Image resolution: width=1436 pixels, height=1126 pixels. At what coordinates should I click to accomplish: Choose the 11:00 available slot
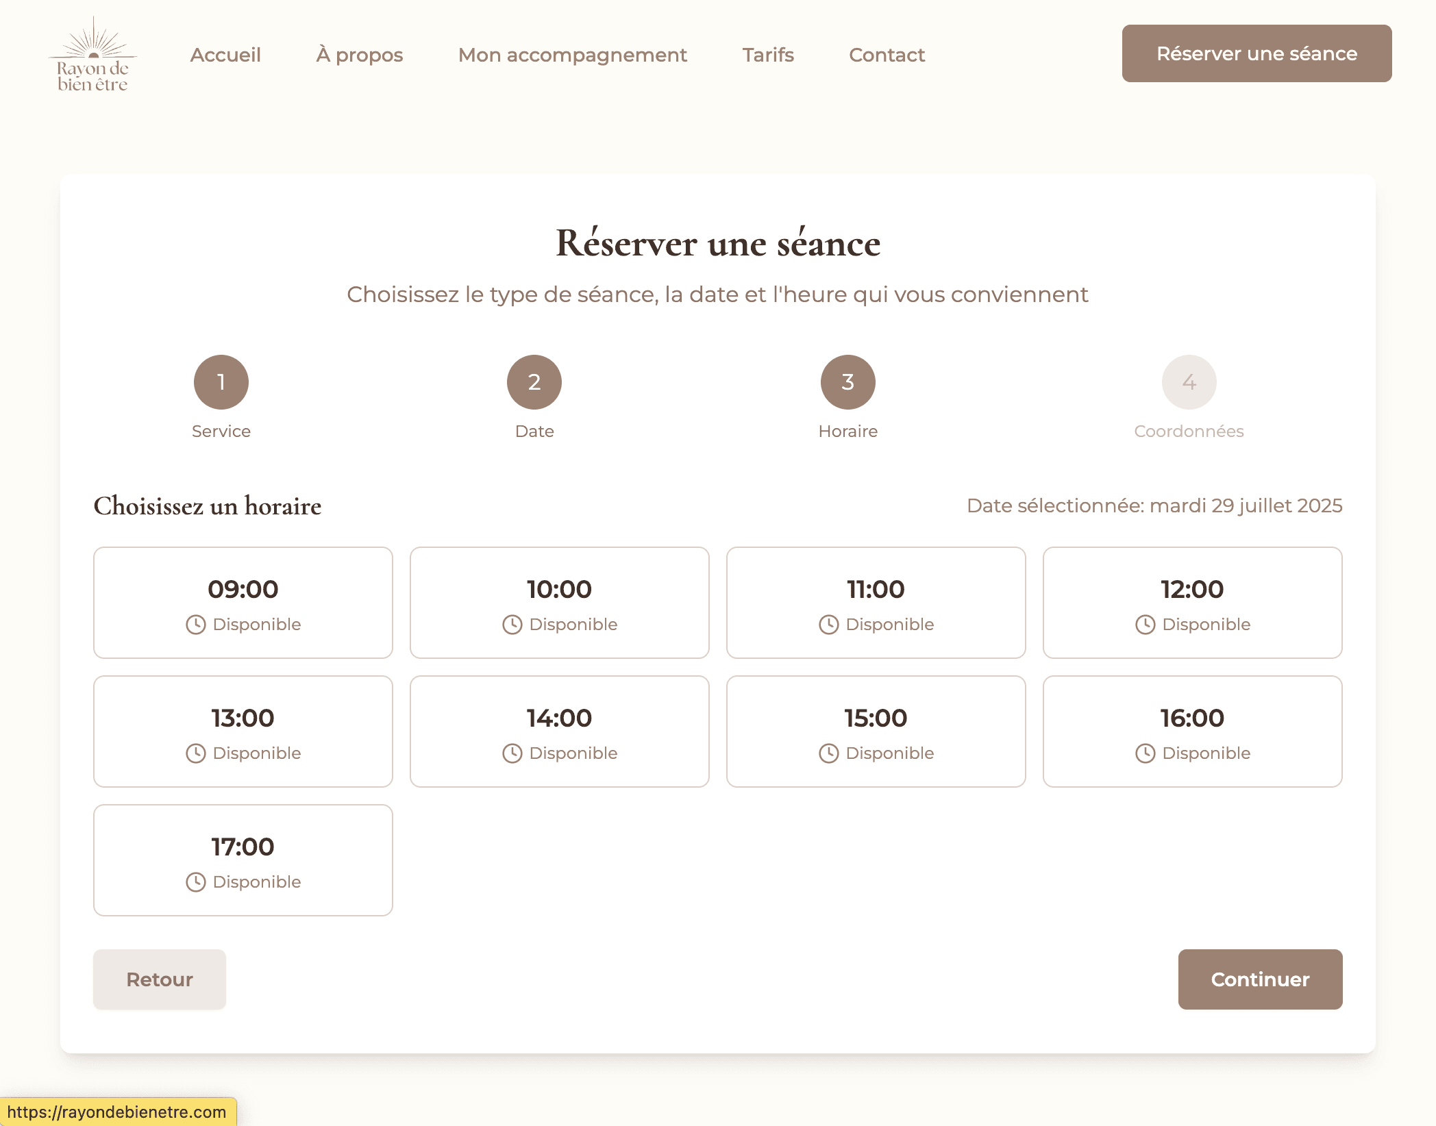[x=876, y=603]
